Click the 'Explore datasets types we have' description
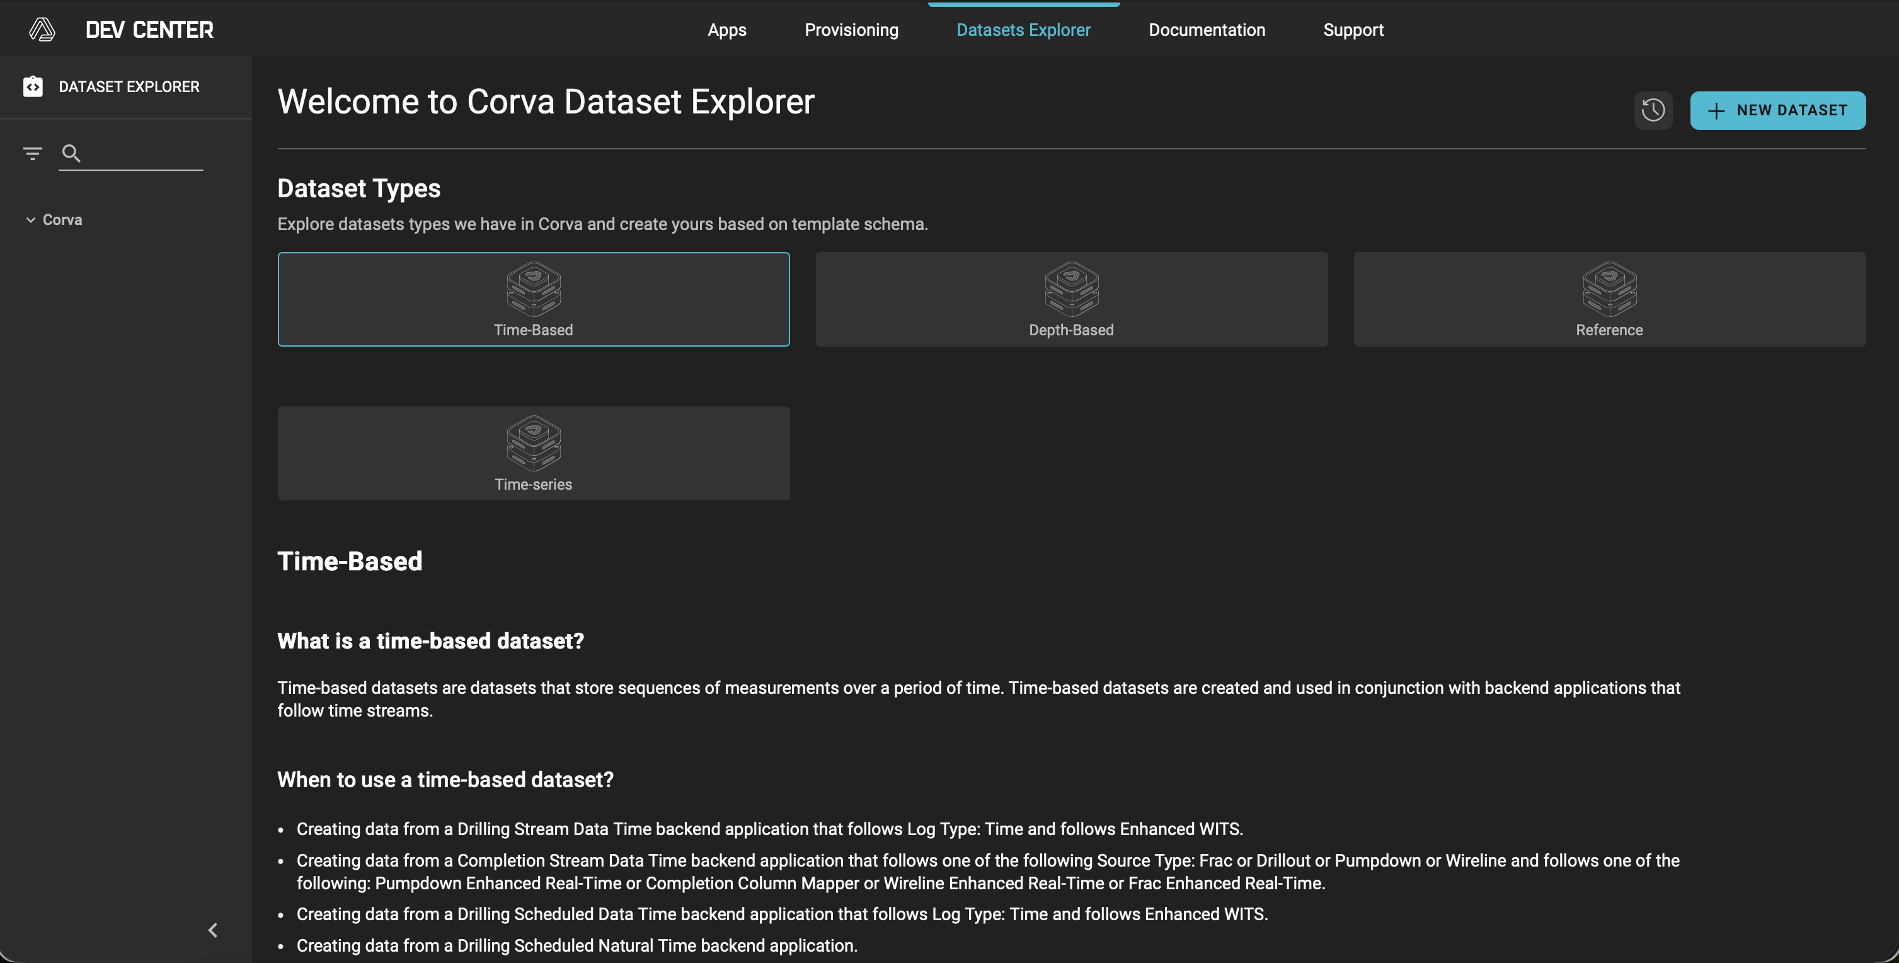The height and width of the screenshot is (963, 1899). point(602,224)
